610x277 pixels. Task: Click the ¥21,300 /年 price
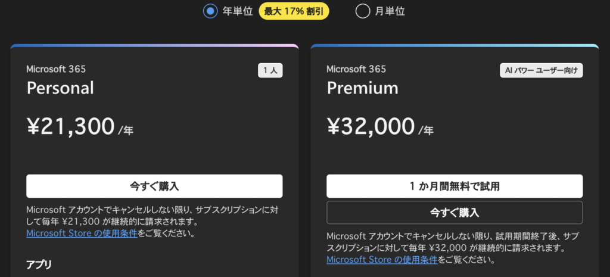80,126
